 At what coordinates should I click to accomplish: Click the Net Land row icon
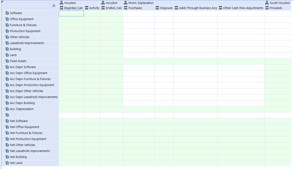click(x=7, y=163)
